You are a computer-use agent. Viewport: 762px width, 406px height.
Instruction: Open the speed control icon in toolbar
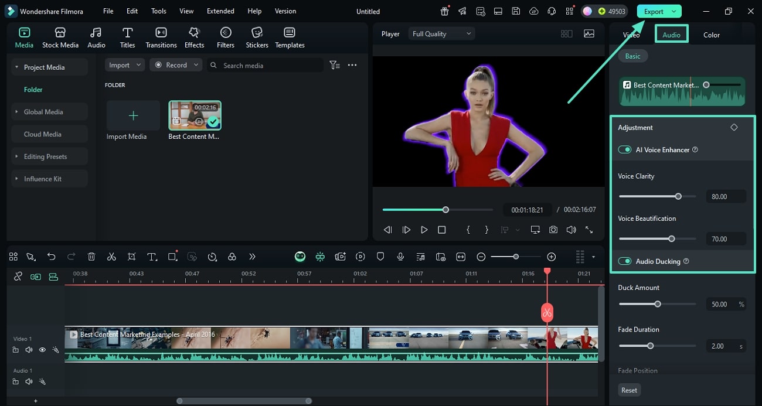pos(212,257)
